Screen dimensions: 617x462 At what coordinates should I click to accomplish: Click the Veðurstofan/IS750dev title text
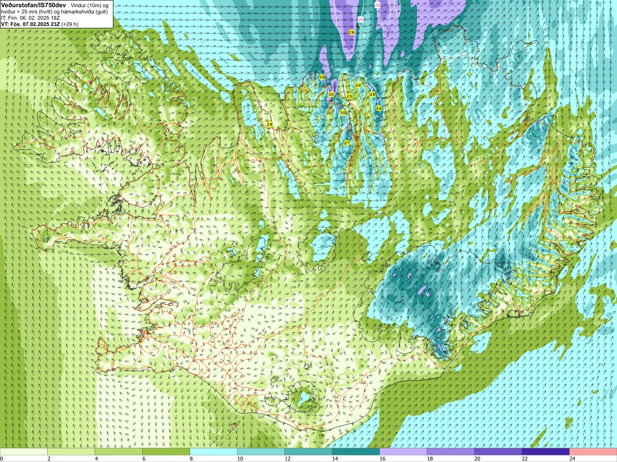click(x=33, y=4)
